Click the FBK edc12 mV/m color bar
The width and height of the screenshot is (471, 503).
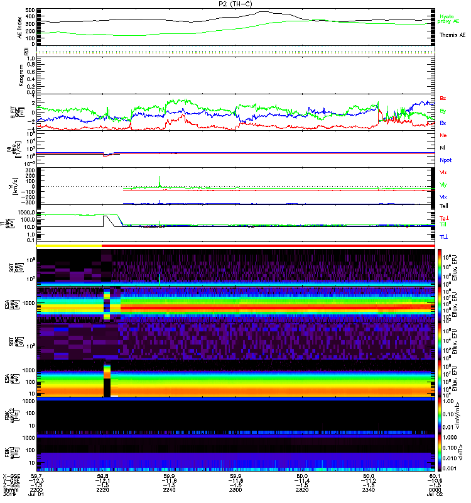click(440, 416)
